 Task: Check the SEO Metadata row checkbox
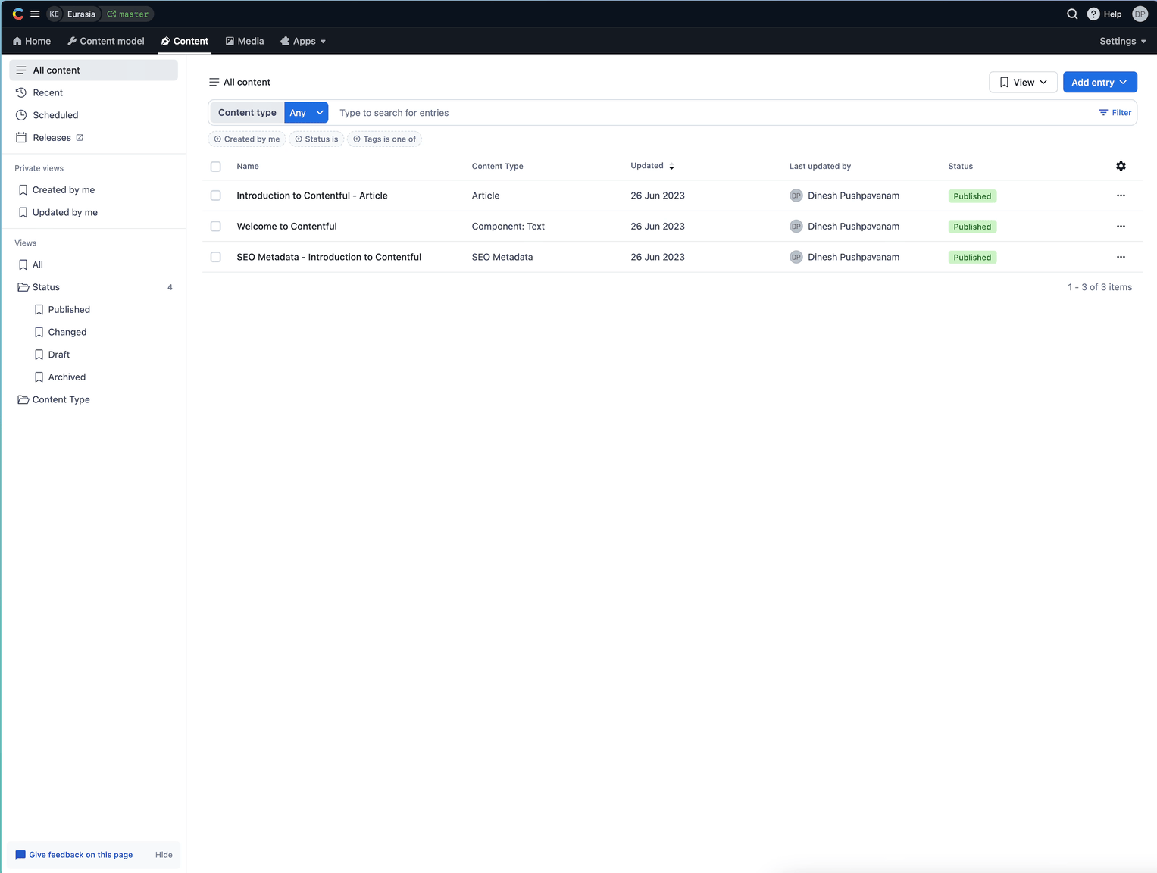point(215,257)
